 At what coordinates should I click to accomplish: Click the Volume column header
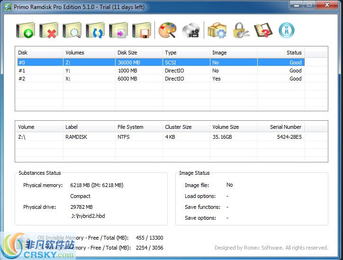click(39, 127)
